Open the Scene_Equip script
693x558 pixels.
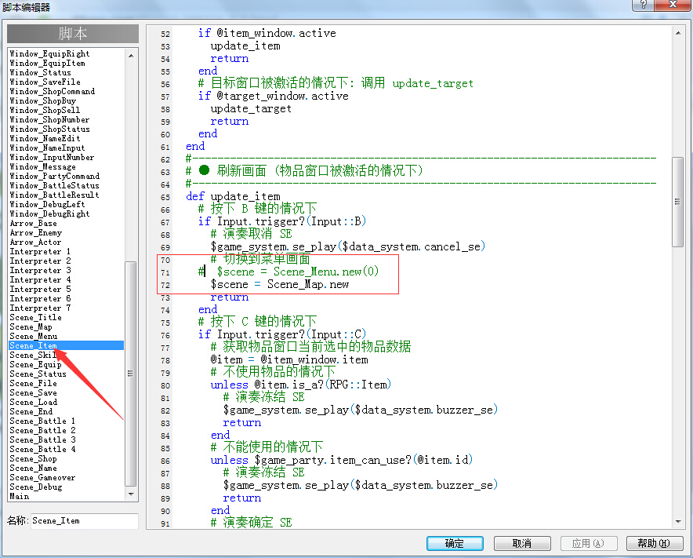point(36,365)
